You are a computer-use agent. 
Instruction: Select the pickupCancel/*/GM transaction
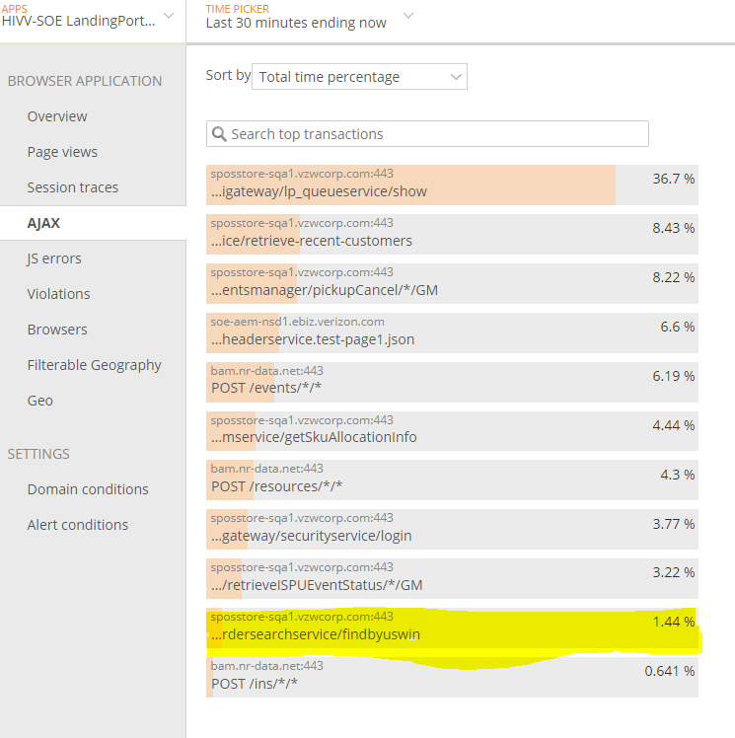(x=452, y=284)
